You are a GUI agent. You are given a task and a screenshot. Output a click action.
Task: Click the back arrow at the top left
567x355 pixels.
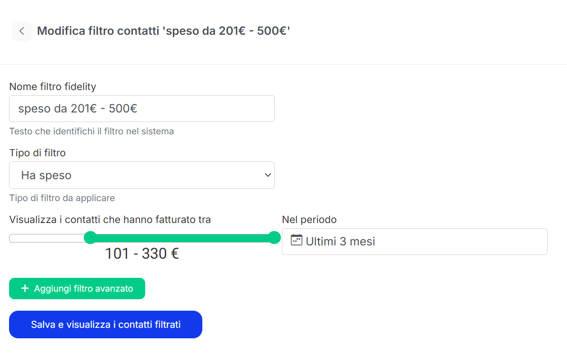(22, 31)
